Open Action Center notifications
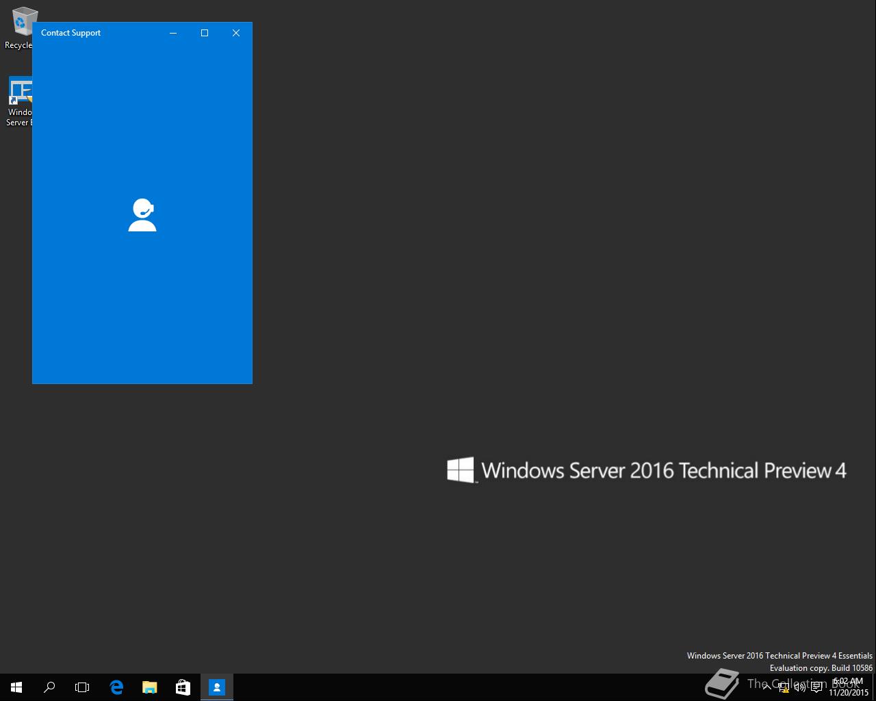Image resolution: width=876 pixels, height=701 pixels. [x=816, y=687]
